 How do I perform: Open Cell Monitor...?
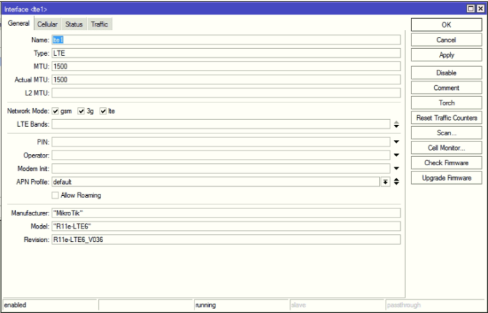pyautogui.click(x=446, y=148)
